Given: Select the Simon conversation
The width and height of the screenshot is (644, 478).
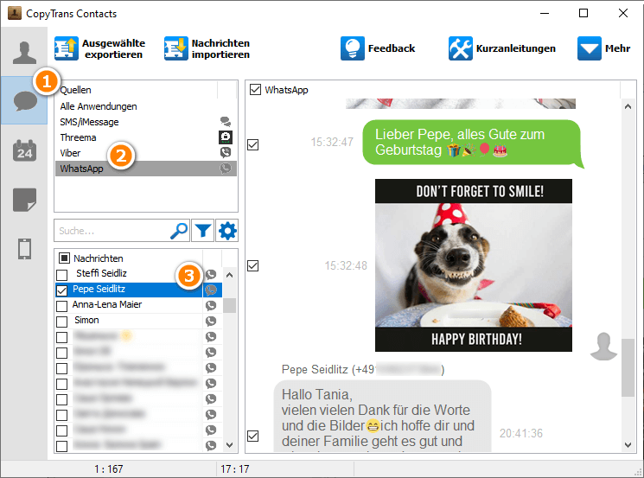Looking at the screenshot, I should [x=86, y=321].
